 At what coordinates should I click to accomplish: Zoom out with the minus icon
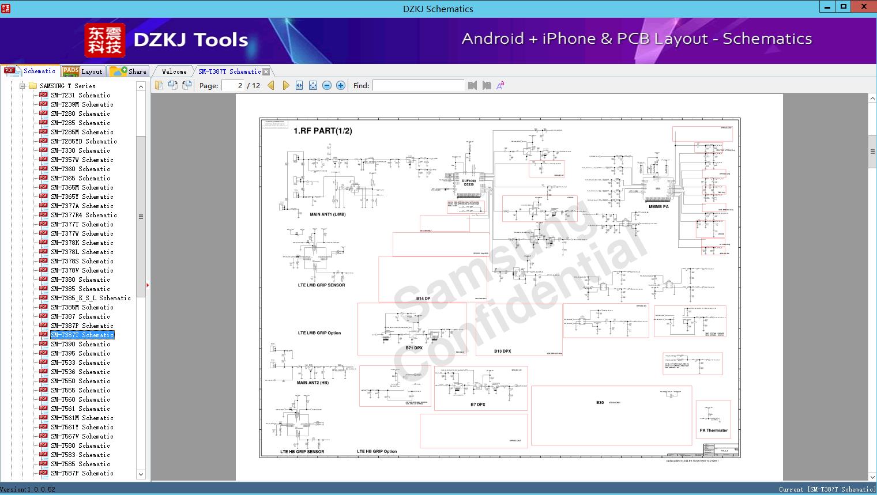tap(327, 85)
